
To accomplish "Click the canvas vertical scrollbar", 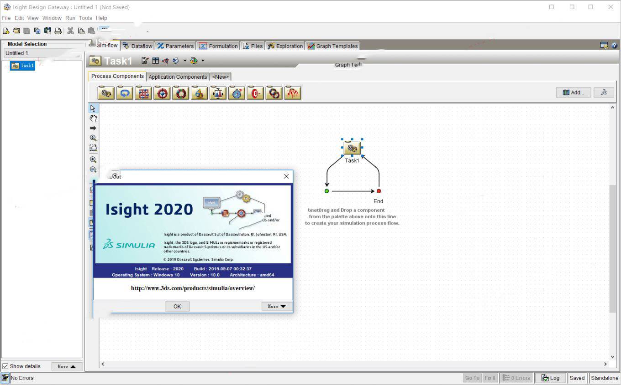I will pos(613,248).
